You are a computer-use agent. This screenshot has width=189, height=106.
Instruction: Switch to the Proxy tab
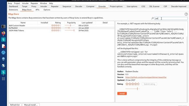pos(34,6)
